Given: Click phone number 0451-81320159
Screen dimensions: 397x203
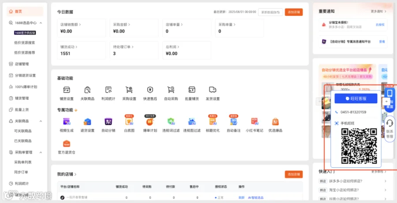Looking at the screenshot, I should tap(353, 112).
